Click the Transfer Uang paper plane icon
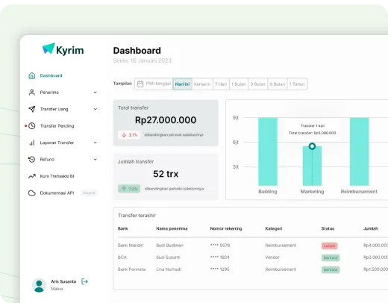Image resolution: width=388 pixels, height=303 pixels. (32, 109)
